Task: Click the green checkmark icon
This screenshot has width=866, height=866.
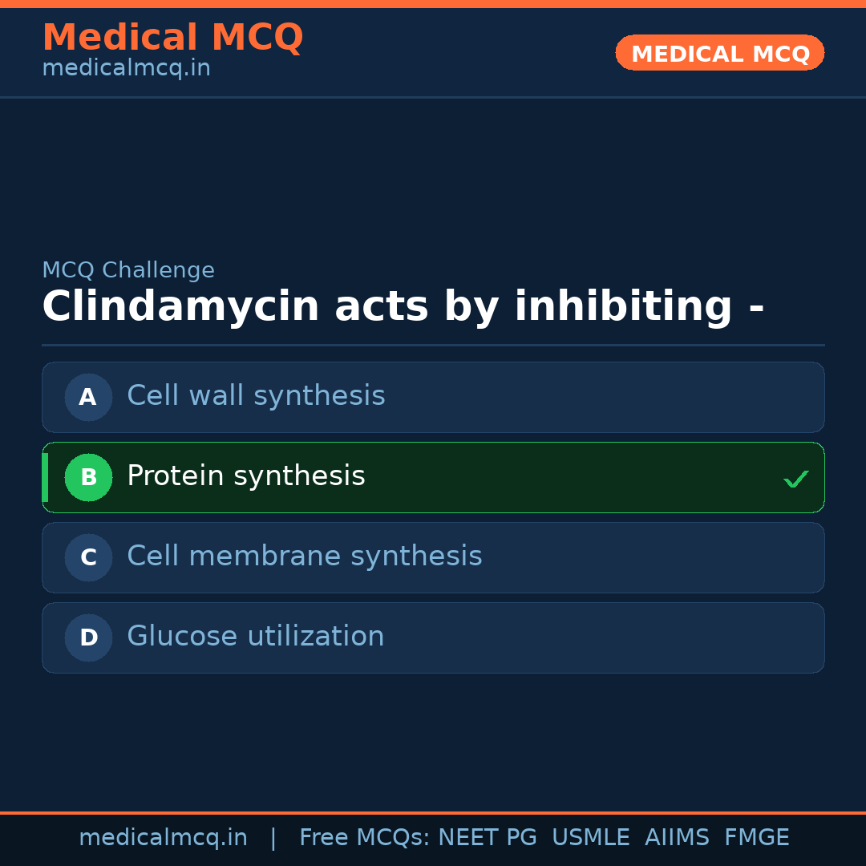Action: pyautogui.click(x=795, y=479)
